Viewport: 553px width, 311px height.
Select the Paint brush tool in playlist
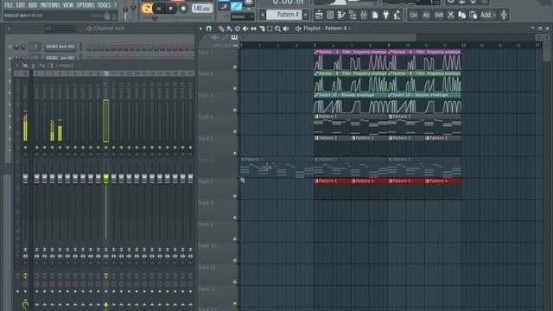tap(229, 29)
